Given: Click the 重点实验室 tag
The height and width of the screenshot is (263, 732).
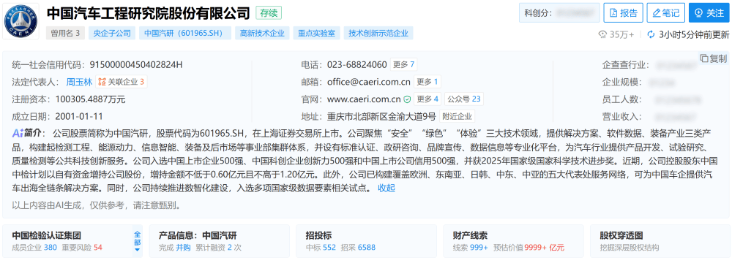Looking at the screenshot, I should (317, 33).
